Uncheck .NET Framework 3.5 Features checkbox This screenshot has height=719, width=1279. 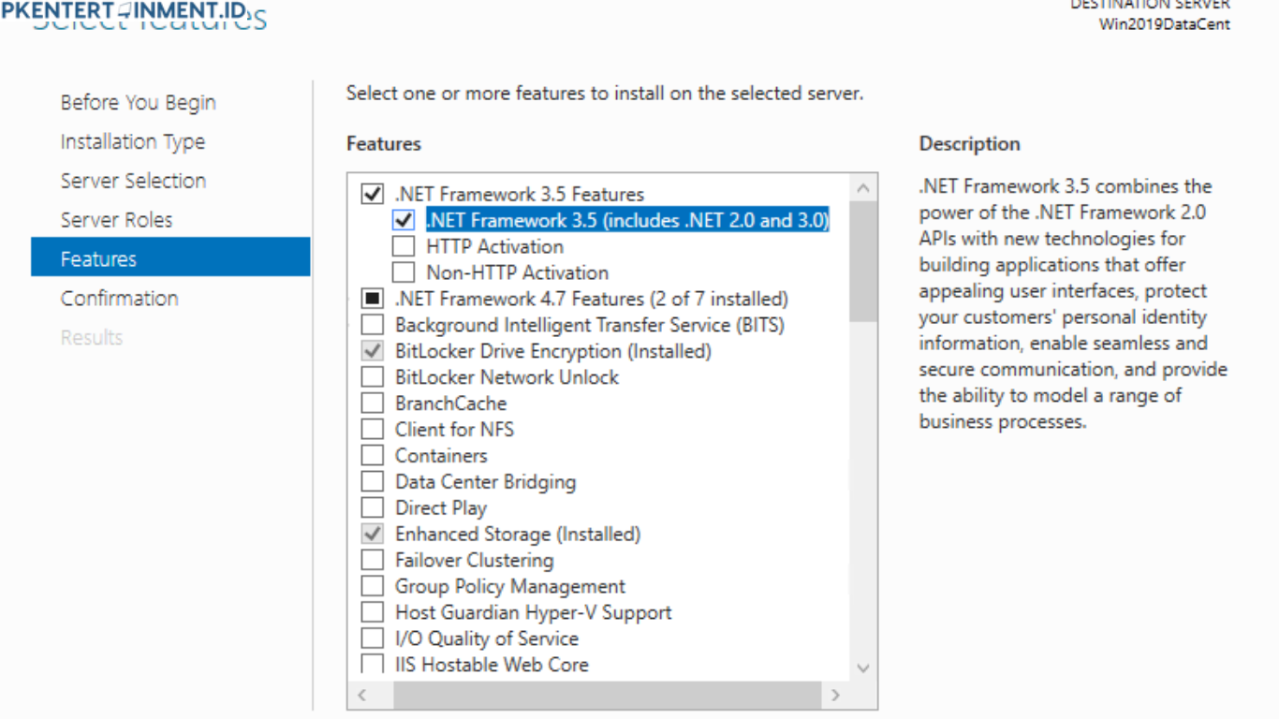[373, 195]
